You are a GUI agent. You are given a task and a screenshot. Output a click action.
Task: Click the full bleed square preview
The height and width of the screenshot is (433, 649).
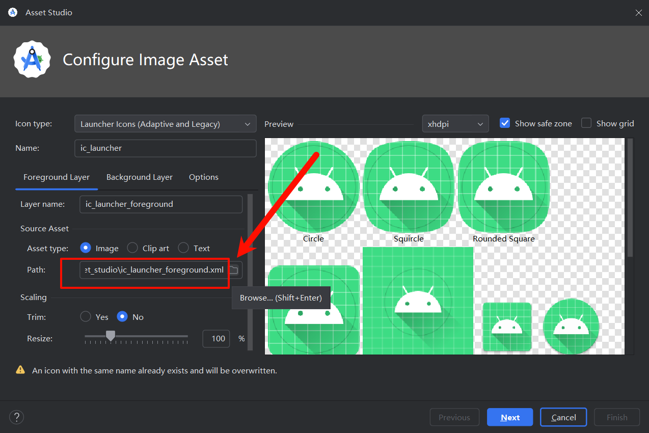coord(418,301)
